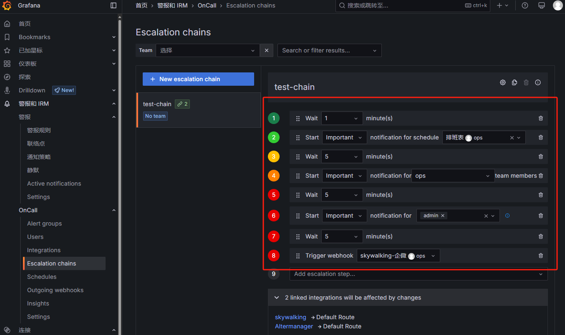Screen dimensions: 565x335
Task: Open the test-chain settings gear icon
Action: [x=503, y=82]
